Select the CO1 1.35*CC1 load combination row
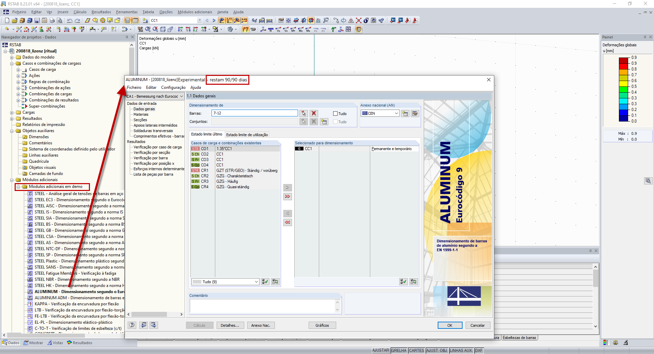654x354 pixels. click(x=235, y=149)
